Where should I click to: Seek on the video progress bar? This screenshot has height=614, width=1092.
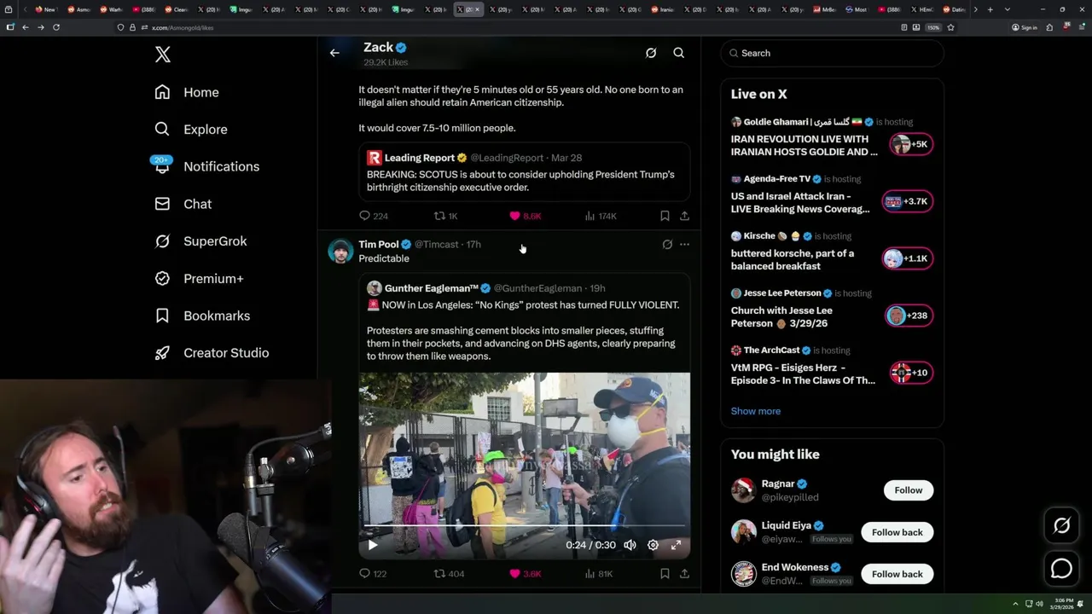[524, 527]
